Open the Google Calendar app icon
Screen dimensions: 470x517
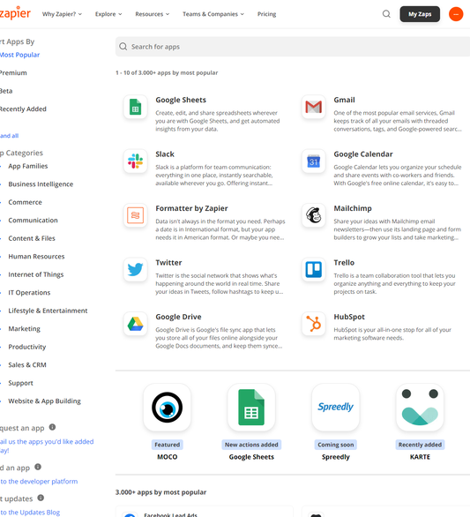313,161
